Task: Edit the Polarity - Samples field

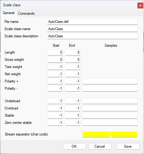Action: 110,88
